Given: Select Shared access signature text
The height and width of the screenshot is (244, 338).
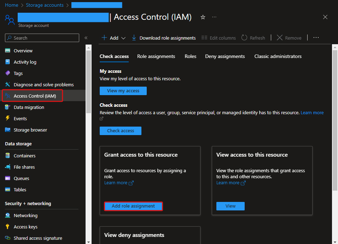Looking at the screenshot, I should coord(38,238).
